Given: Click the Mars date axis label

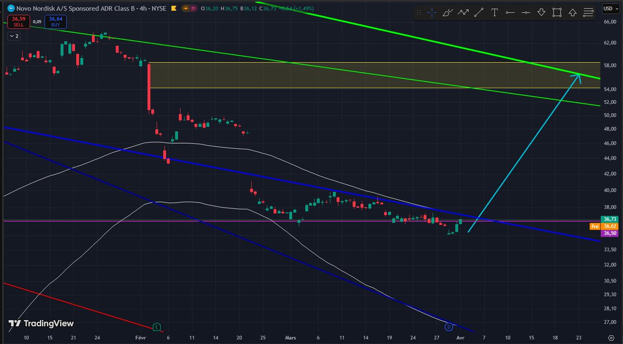Looking at the screenshot, I should 291,337.
